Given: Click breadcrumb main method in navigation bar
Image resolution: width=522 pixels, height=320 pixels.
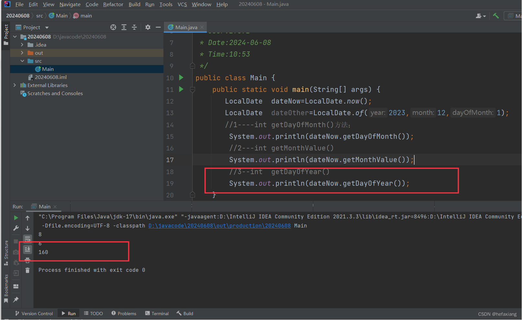Looking at the screenshot, I should pyautogui.click(x=83, y=16).
